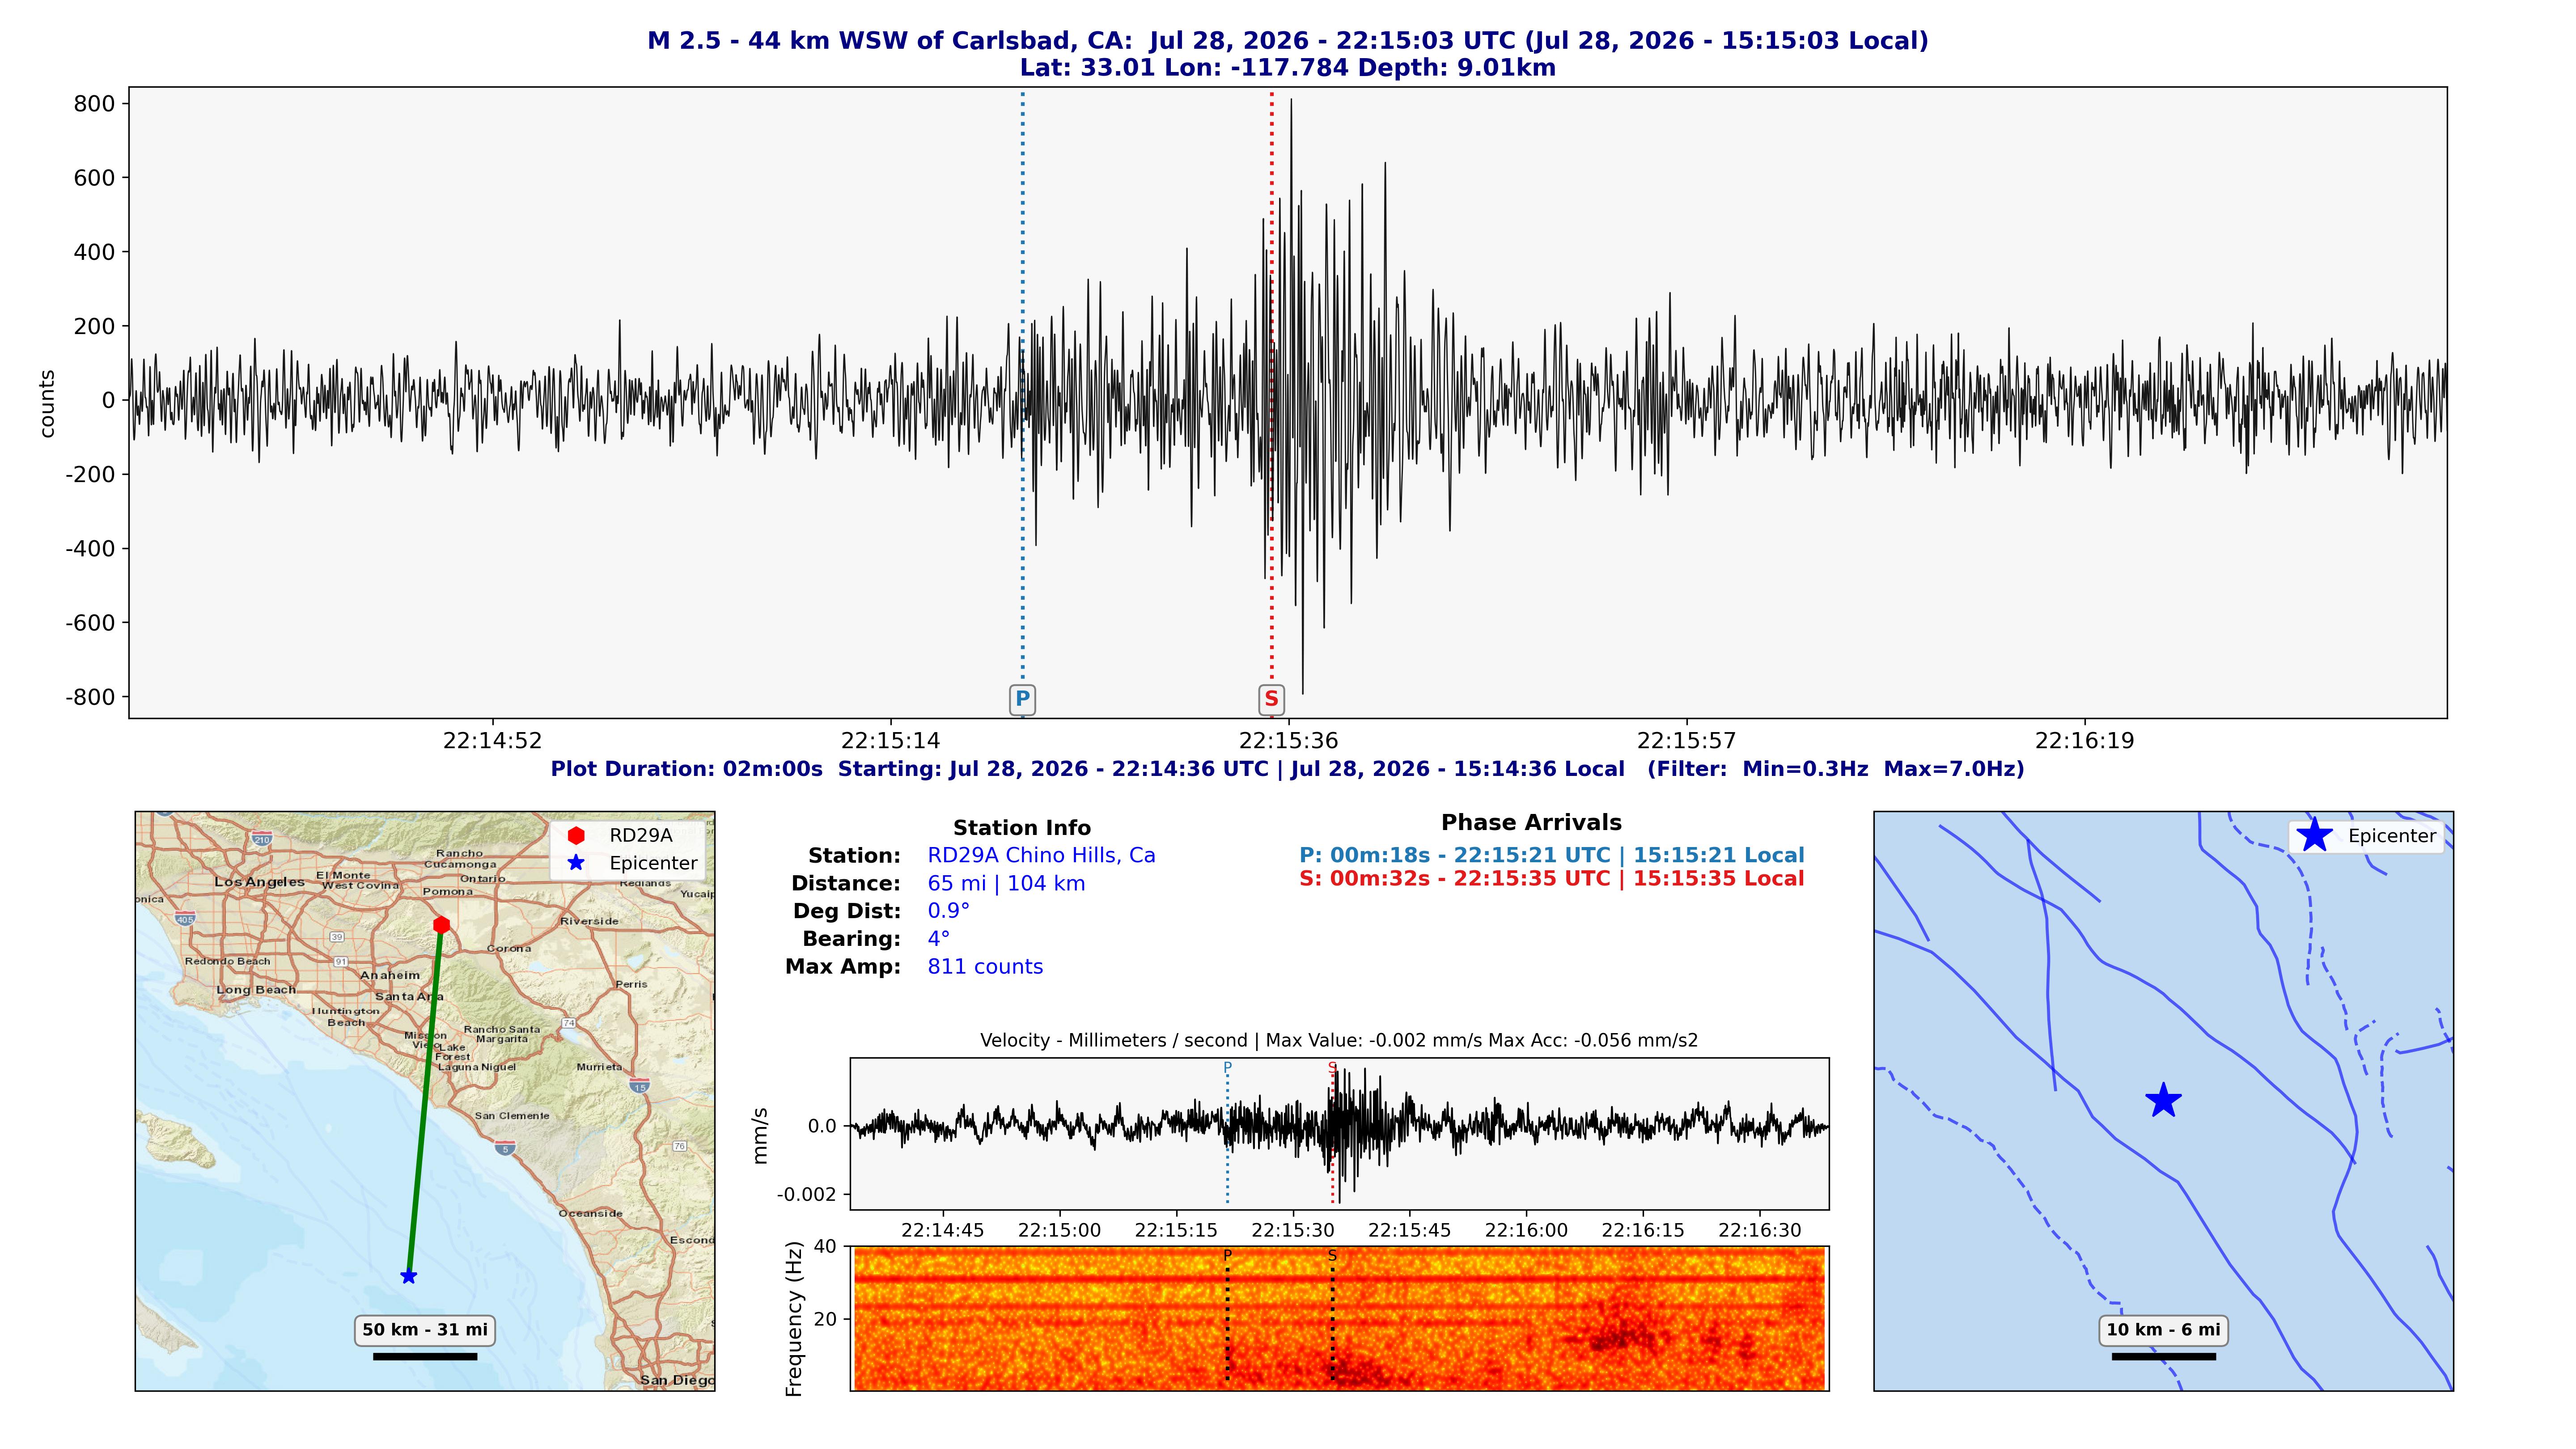Click the '22:15:57' tick on the main time axis
The width and height of the screenshot is (2576, 1449).
tap(1686, 741)
